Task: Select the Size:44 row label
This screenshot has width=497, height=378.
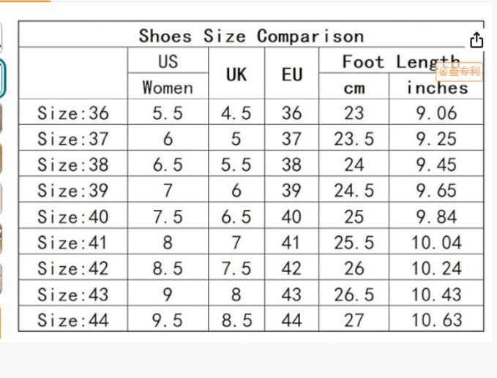Action: click(72, 320)
